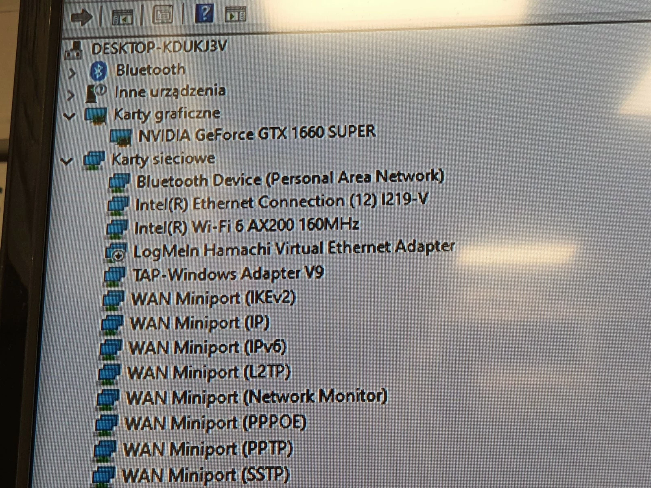Click the action pane toolbar icon

point(236,15)
